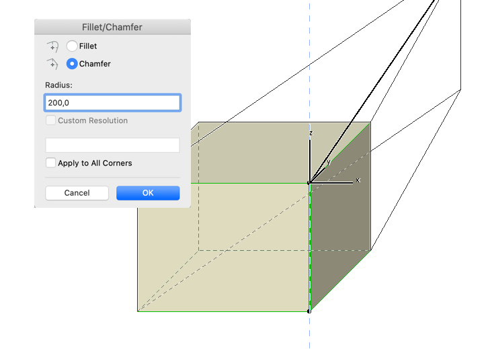
Task: Click the Radius input field showing 200,0
Action: (x=112, y=103)
